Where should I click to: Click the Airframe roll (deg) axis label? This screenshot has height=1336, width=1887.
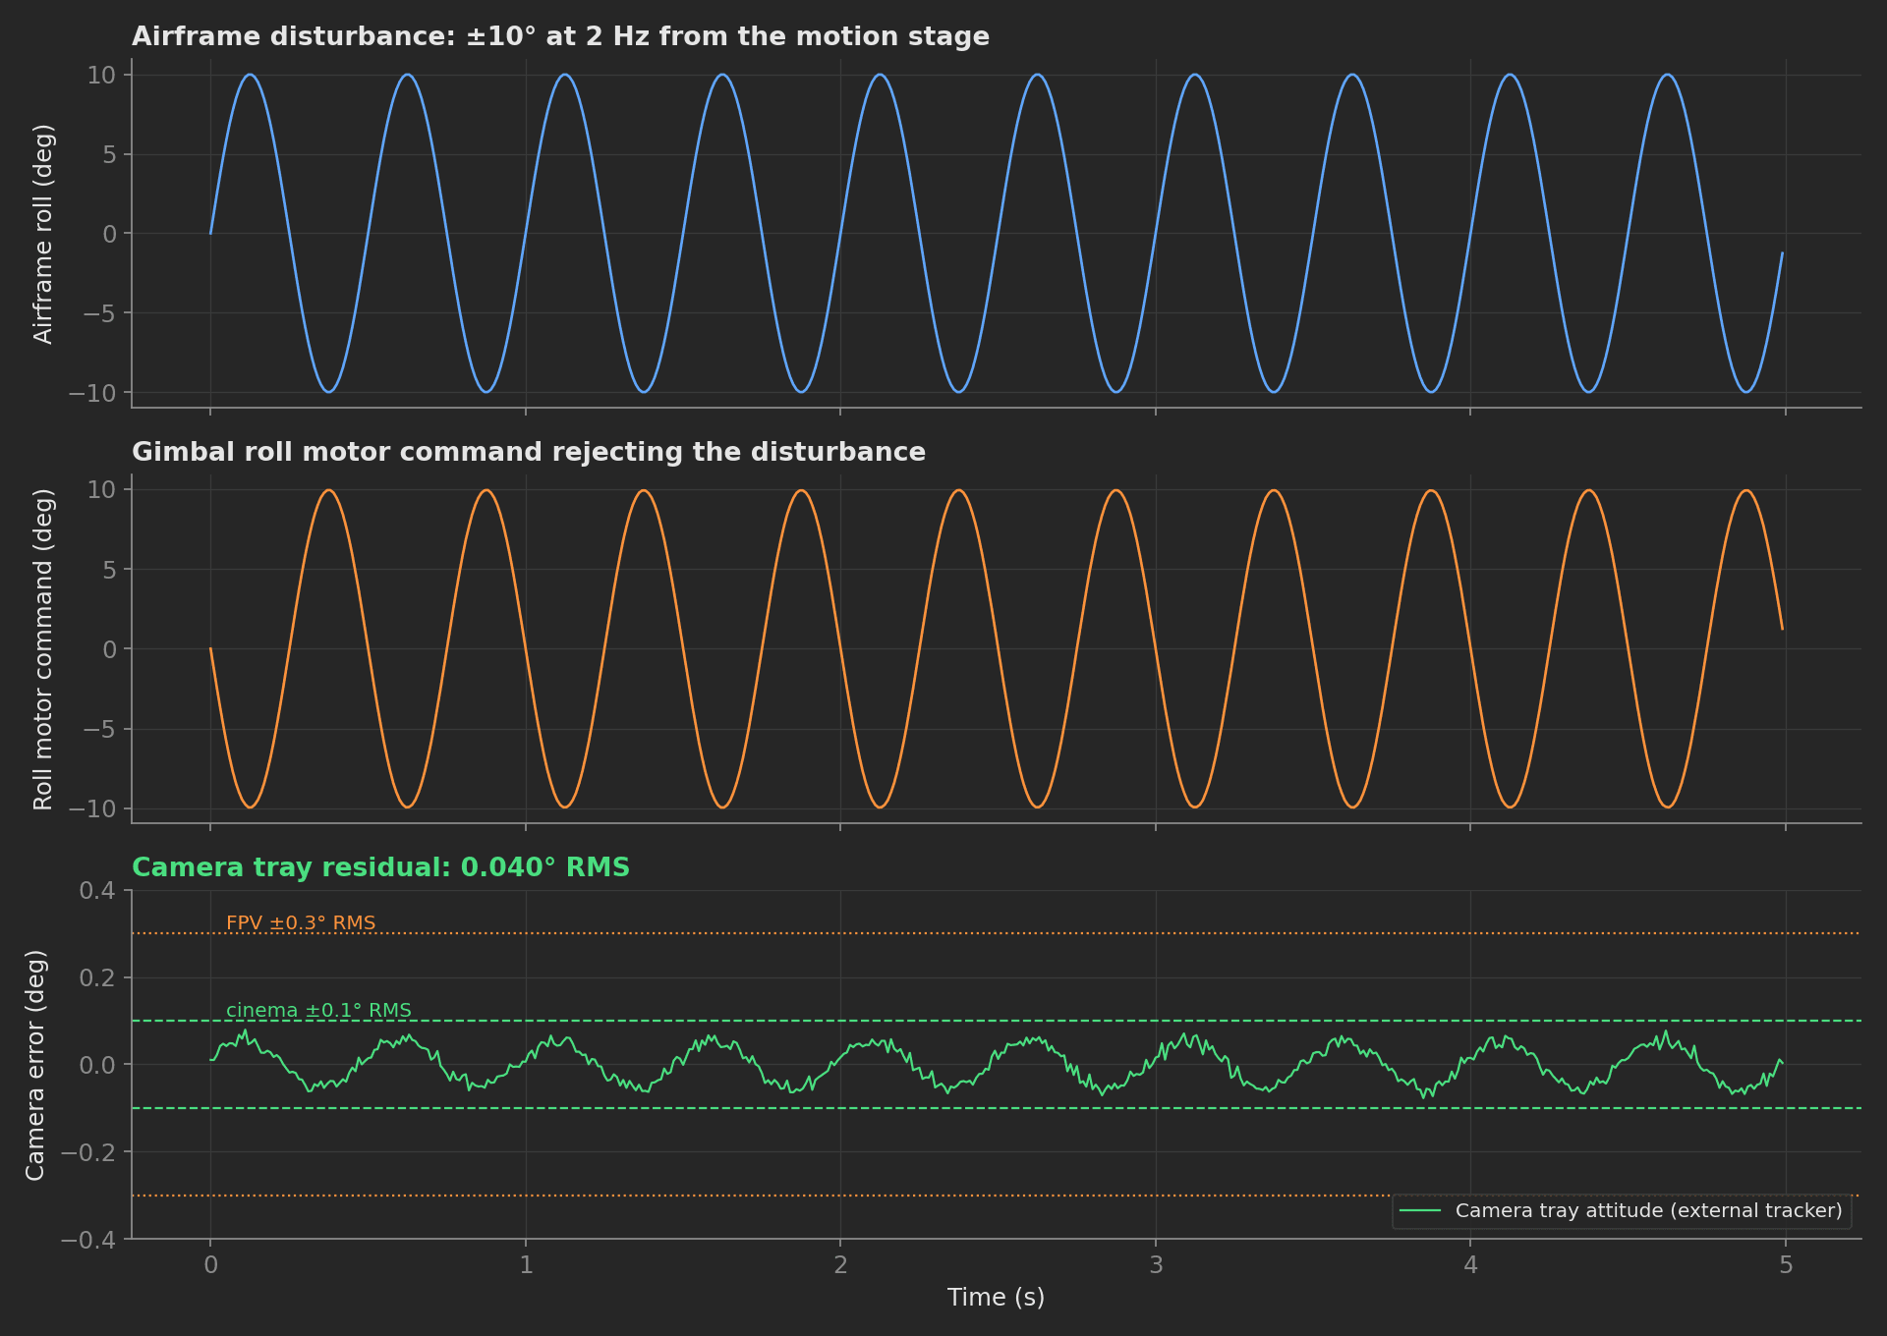pos(43,234)
